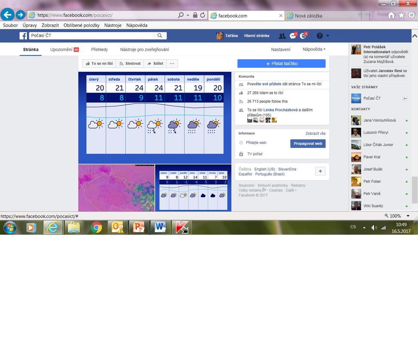418x356 pixels.
Task: Open chat with Jana Vokrouhlíková
Action: (380, 120)
